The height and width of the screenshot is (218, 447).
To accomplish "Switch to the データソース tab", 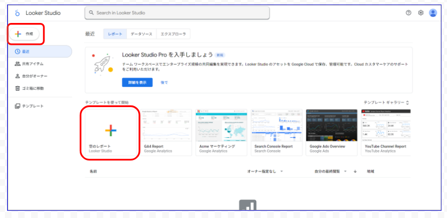I will 142,34.
